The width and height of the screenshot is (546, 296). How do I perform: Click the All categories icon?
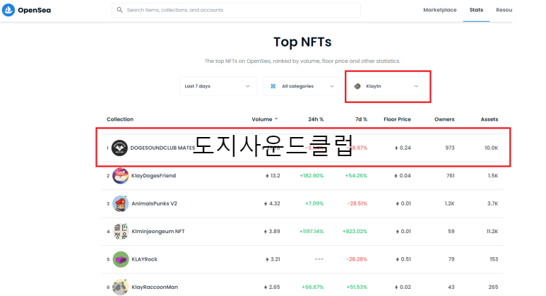point(273,86)
